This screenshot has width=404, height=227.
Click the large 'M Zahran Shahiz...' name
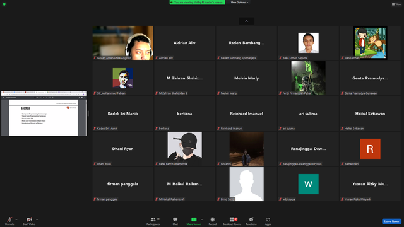pyautogui.click(x=184, y=78)
